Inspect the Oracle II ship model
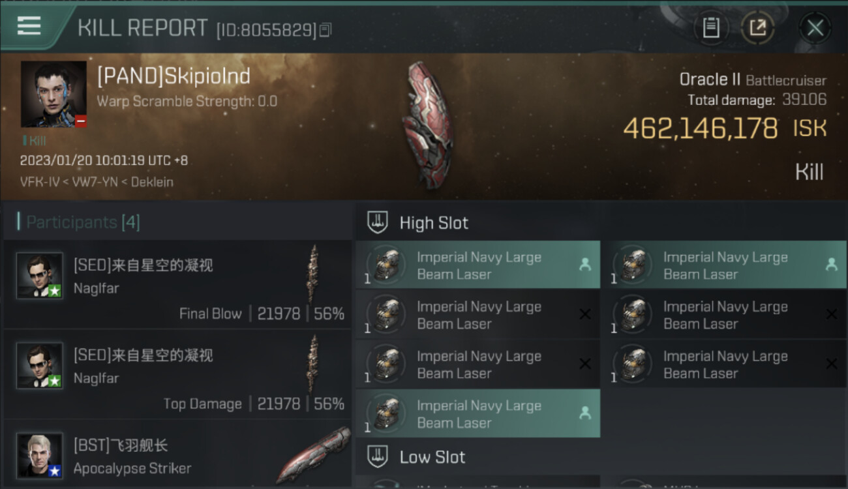 (x=427, y=125)
